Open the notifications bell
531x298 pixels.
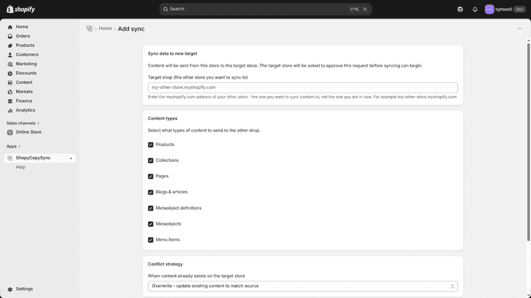(475, 10)
